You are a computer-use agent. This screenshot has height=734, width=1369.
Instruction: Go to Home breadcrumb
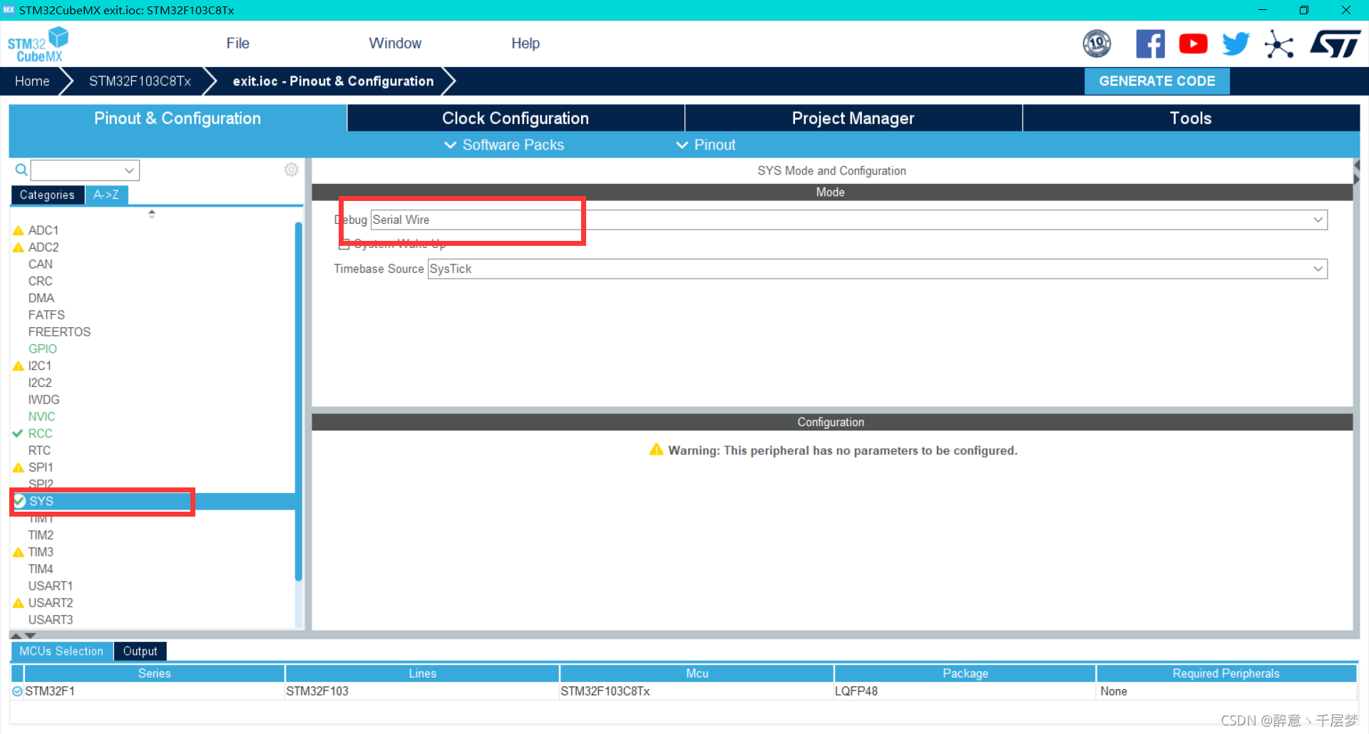32,81
